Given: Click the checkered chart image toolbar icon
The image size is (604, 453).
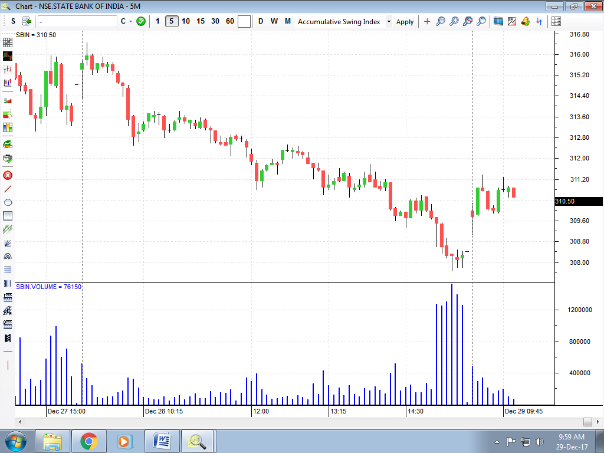Looking at the screenshot, I should pos(511,22).
